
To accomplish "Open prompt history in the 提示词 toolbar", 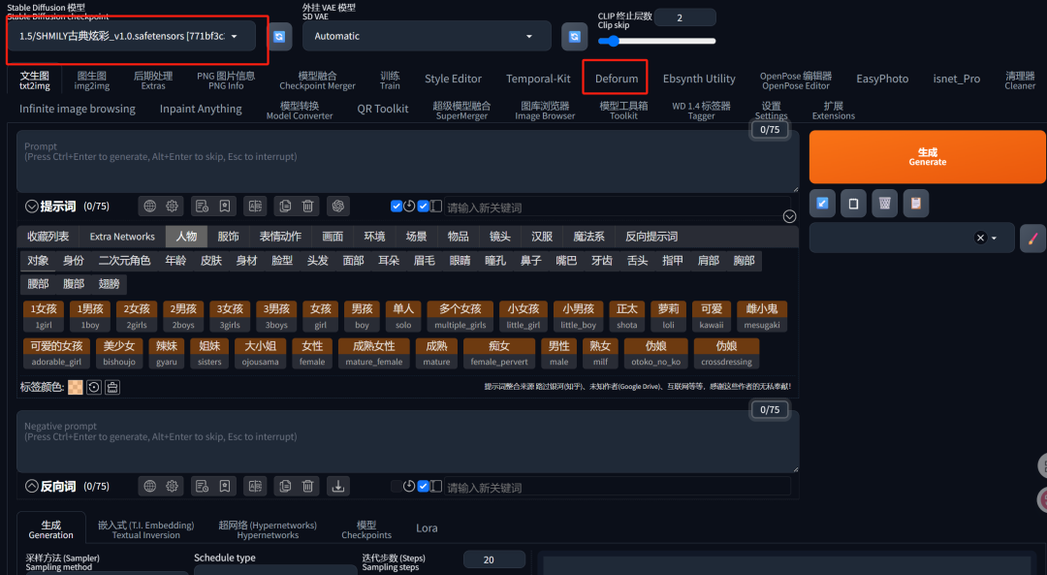I will click(203, 207).
